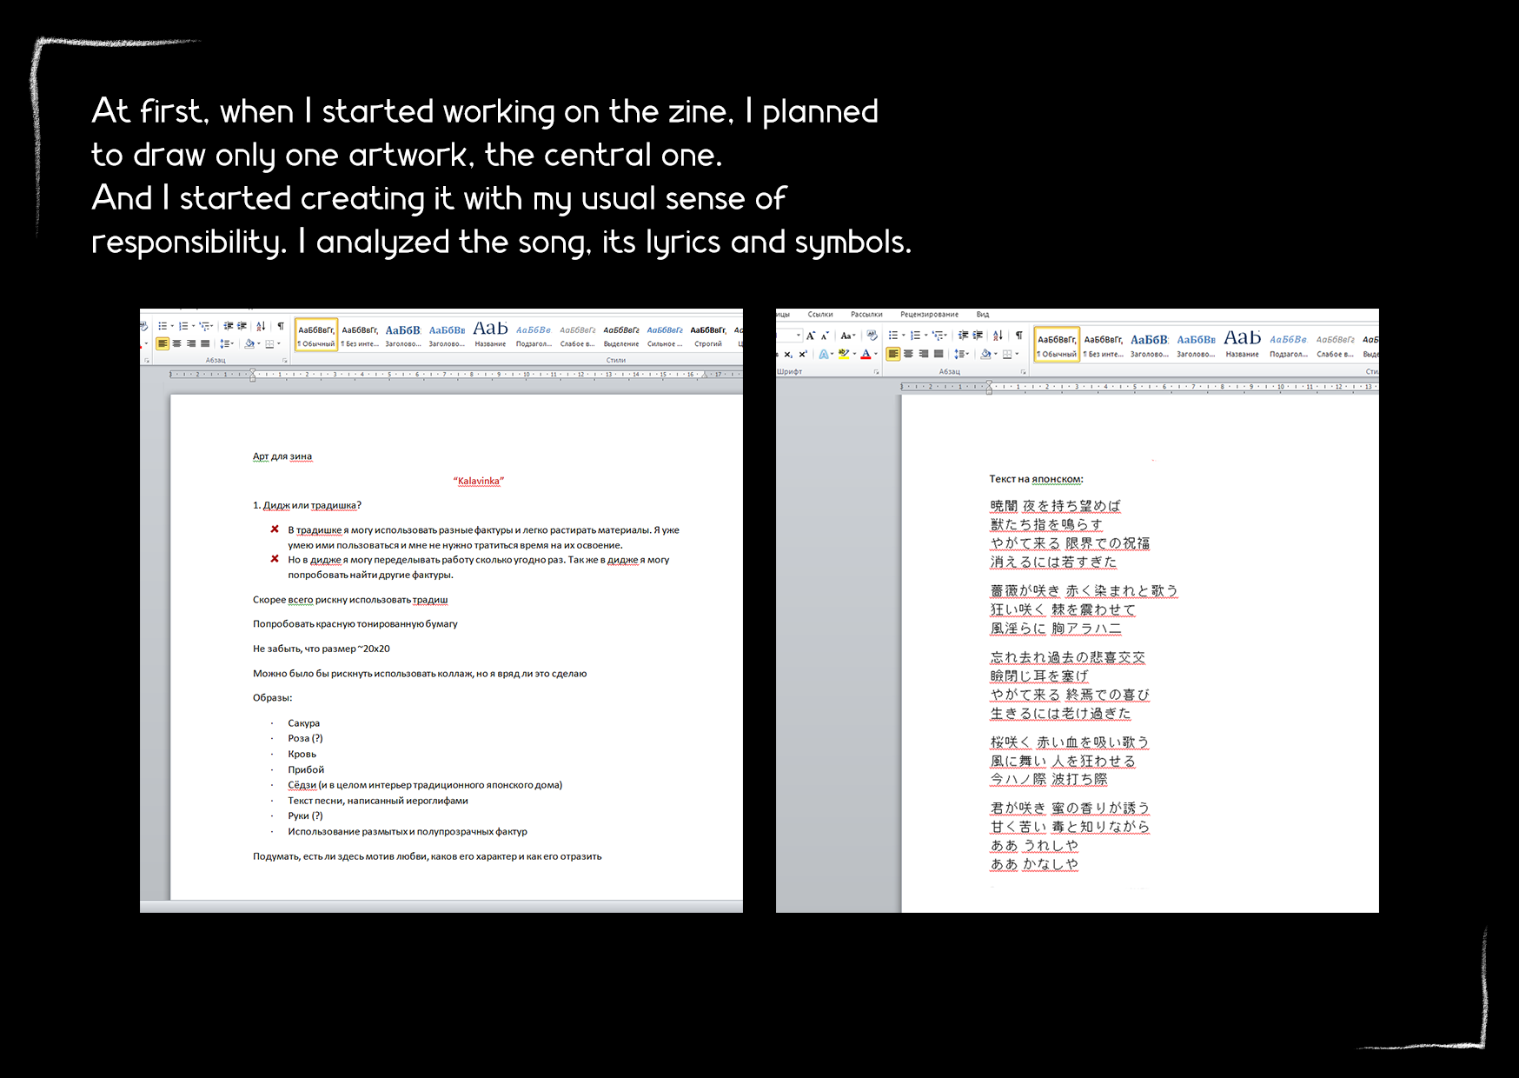
Task: Open the Change Case Aa dropdown
Action: click(847, 336)
